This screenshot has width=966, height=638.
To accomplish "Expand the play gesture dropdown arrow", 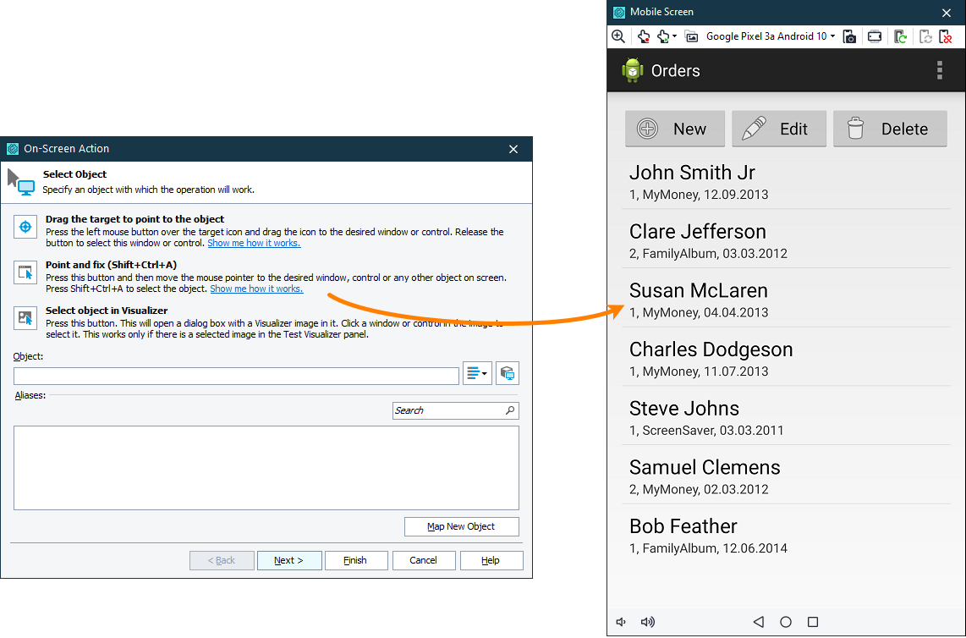I will coord(675,36).
